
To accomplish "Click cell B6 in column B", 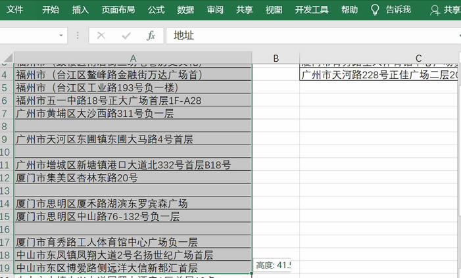I will pos(276,101).
